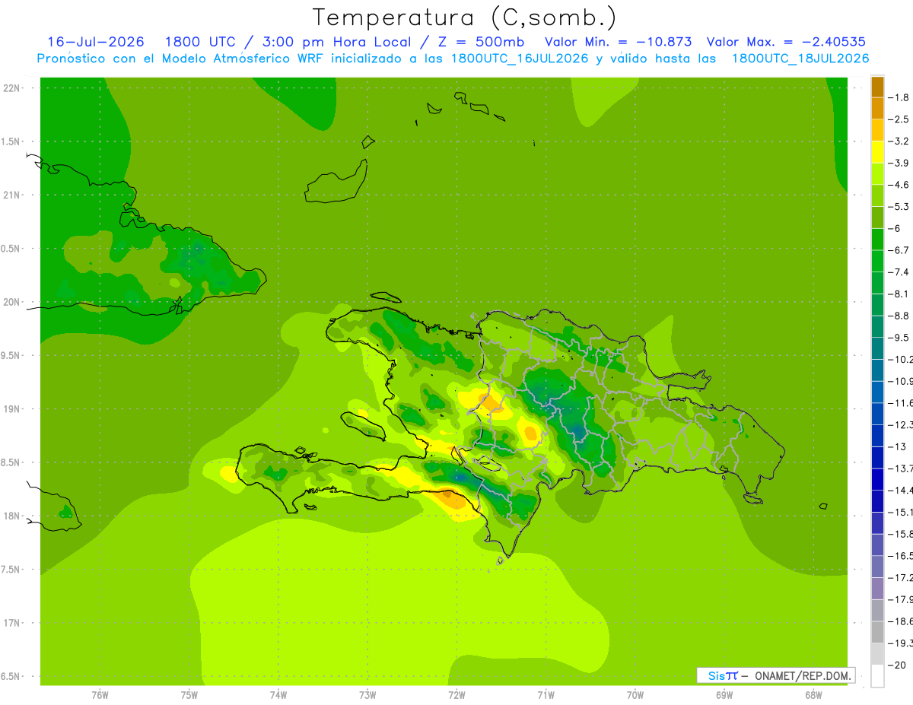This screenshot has width=913, height=705.
Task: Click the "76W" longitude axis label
Action: [100, 695]
